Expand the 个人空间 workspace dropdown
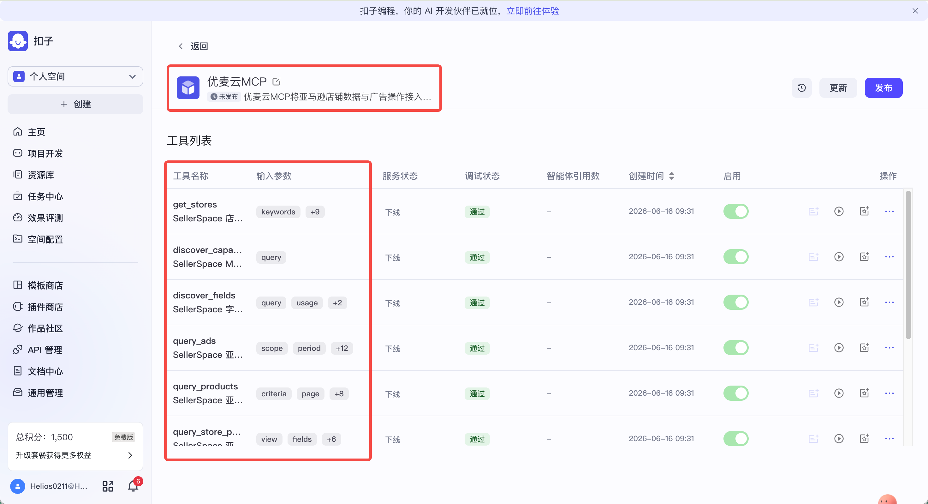The image size is (928, 504). (75, 76)
